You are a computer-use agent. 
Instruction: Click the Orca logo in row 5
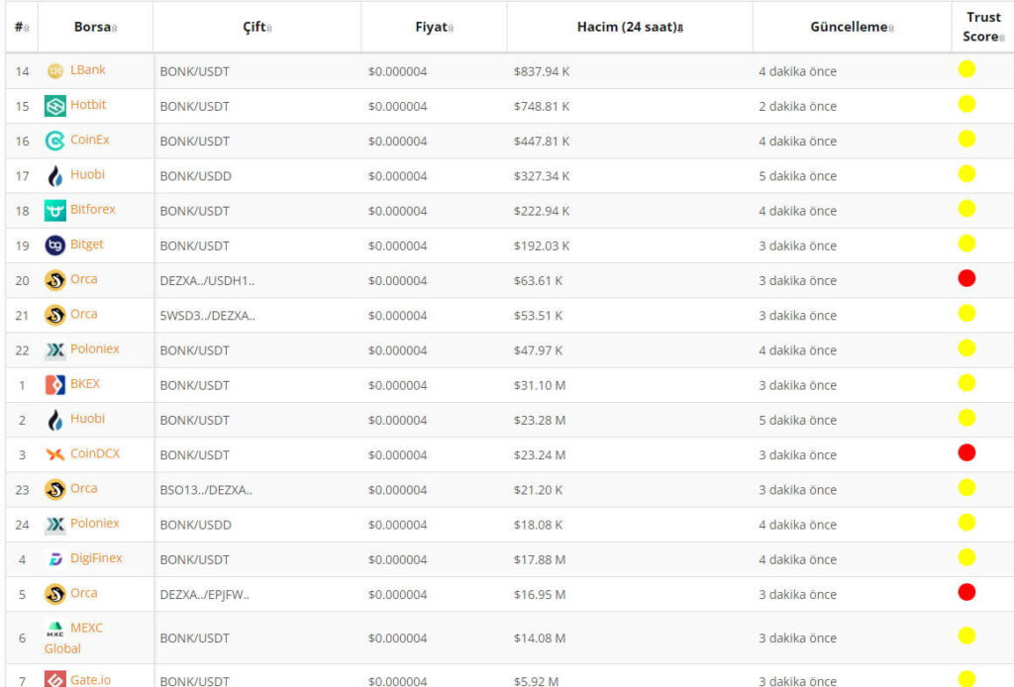click(55, 595)
